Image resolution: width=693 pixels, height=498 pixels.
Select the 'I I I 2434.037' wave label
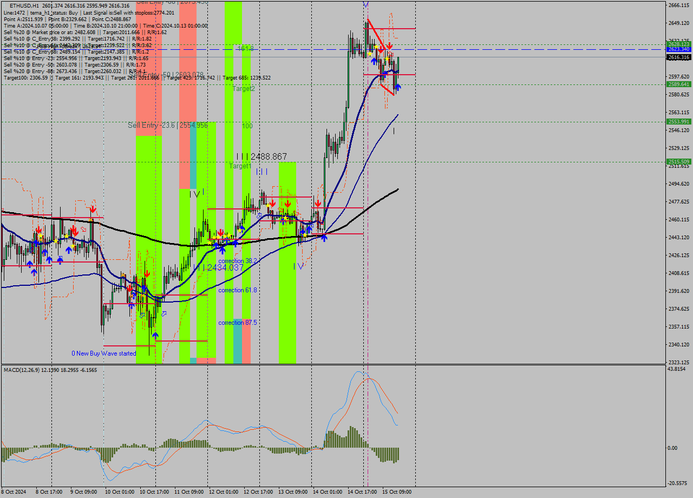coord(218,267)
